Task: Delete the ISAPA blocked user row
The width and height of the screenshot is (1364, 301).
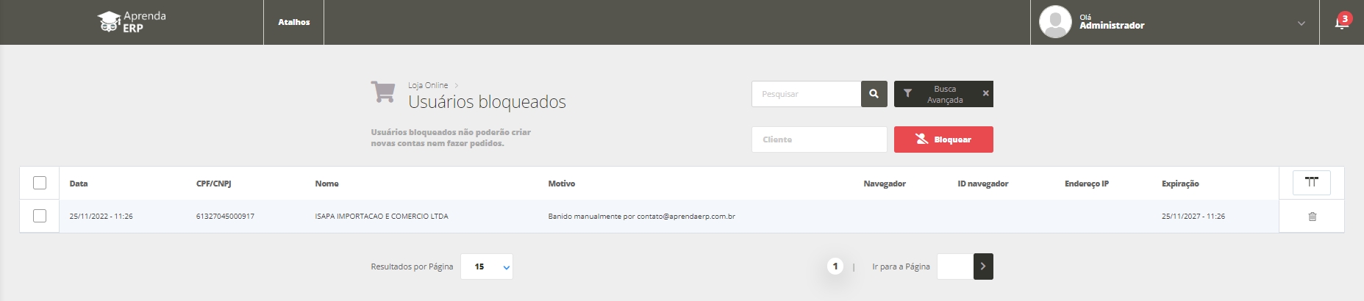Action: pyautogui.click(x=1312, y=217)
